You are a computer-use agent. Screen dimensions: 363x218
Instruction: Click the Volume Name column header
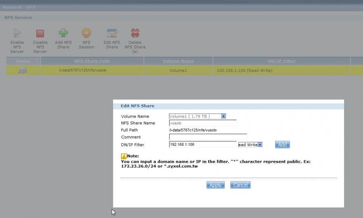click(178, 61)
